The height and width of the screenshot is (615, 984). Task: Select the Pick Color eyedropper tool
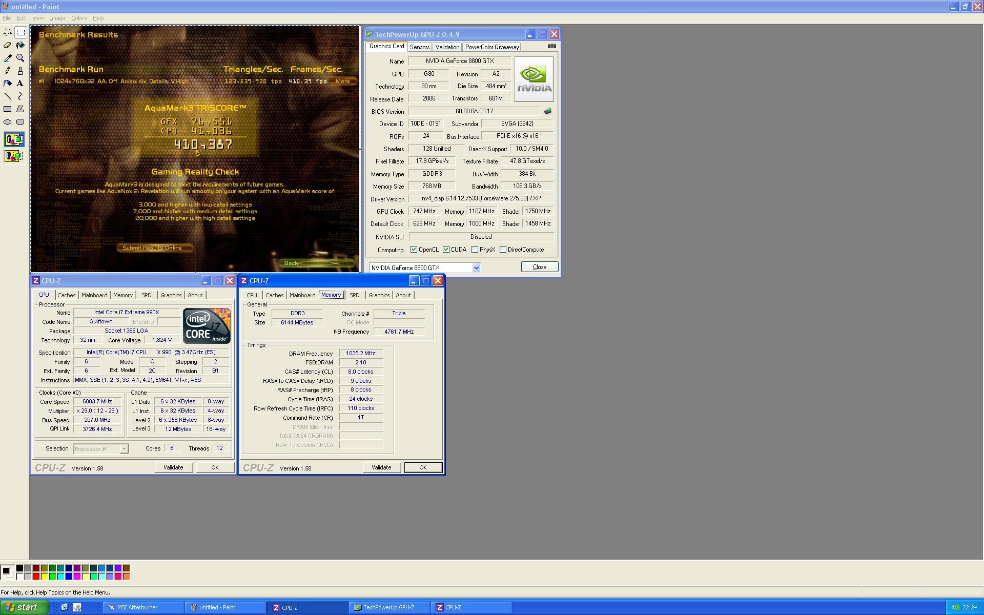tap(8, 58)
